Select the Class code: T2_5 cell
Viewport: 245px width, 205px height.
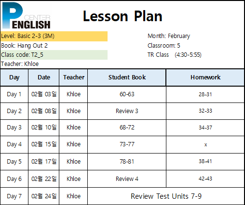point(54,55)
